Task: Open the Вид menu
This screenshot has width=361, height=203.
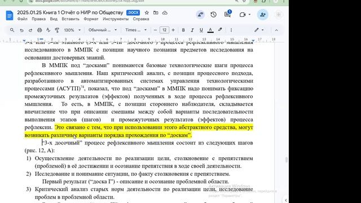Action: pyautogui.click(x=54, y=19)
